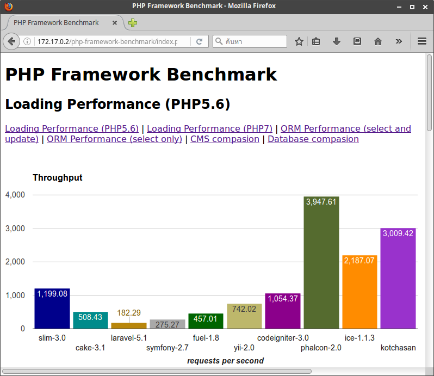The image size is (434, 376).
Task: Click the back navigation arrow
Action: 11,41
